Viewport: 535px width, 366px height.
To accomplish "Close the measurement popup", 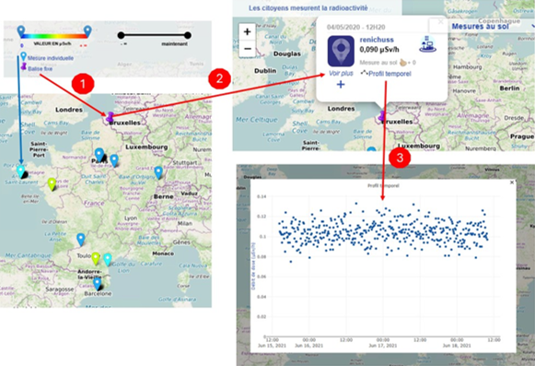I will click(440, 21).
